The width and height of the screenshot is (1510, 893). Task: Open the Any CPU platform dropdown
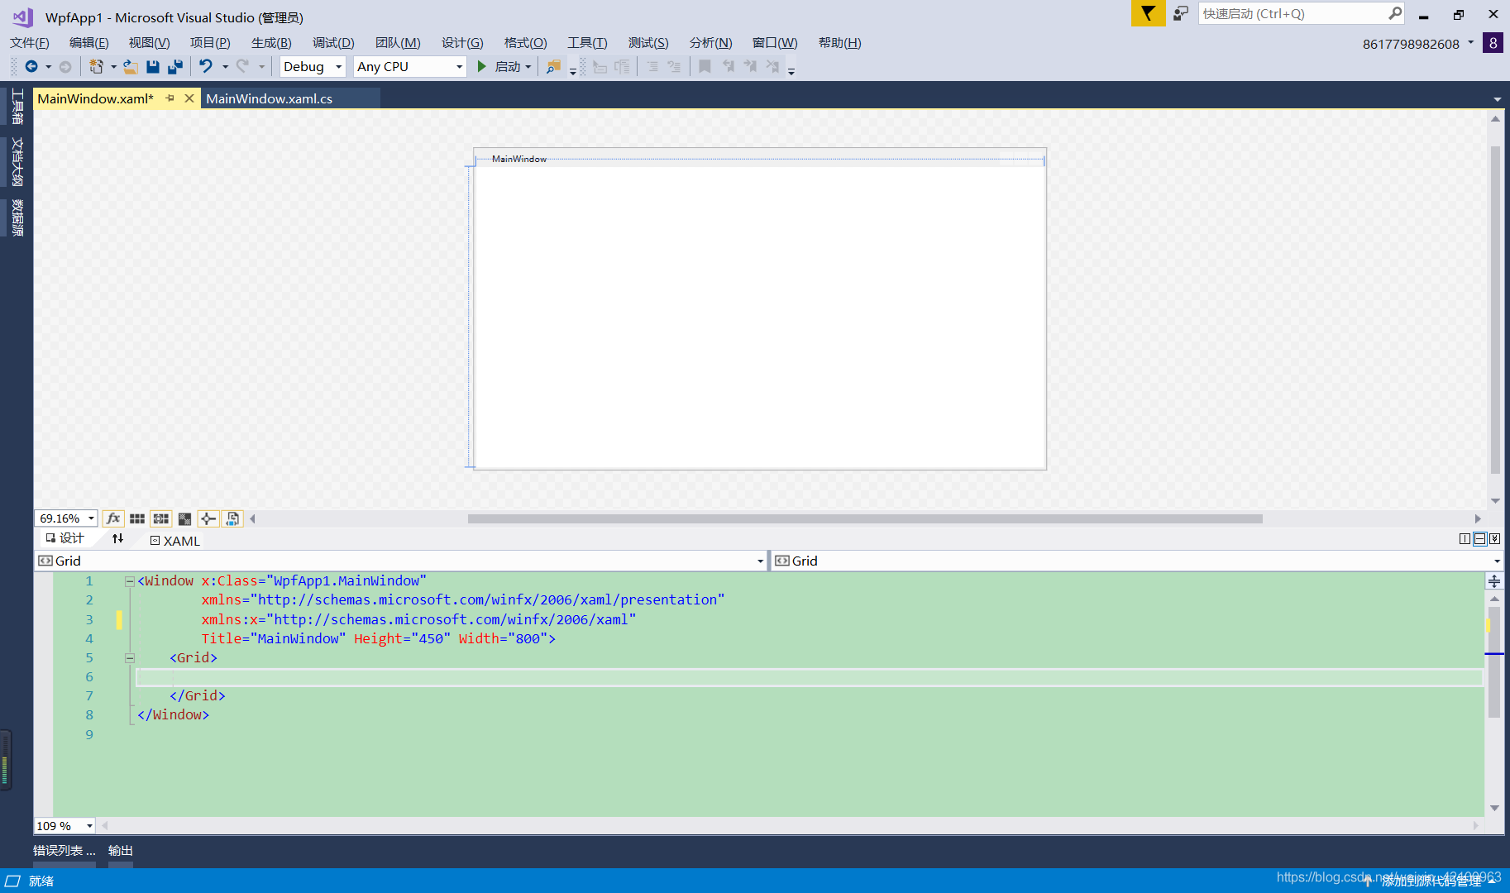(410, 67)
